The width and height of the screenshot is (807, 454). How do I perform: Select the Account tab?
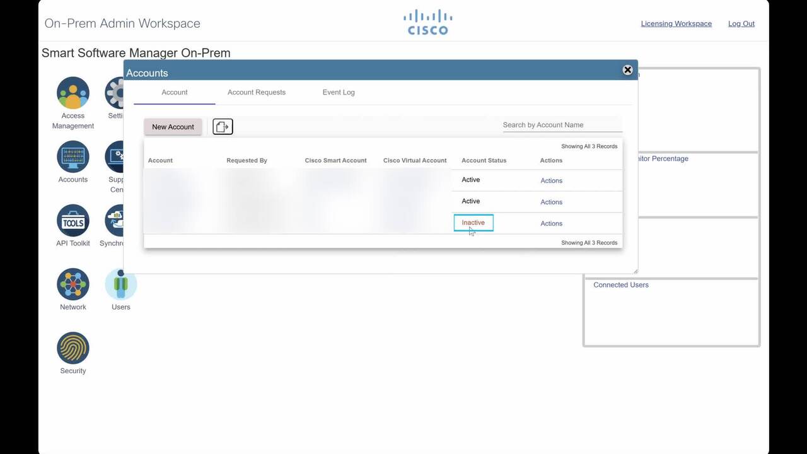(174, 92)
